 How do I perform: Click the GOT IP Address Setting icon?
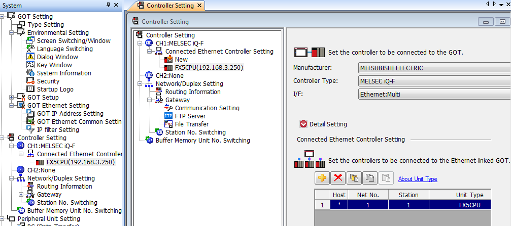30,114
